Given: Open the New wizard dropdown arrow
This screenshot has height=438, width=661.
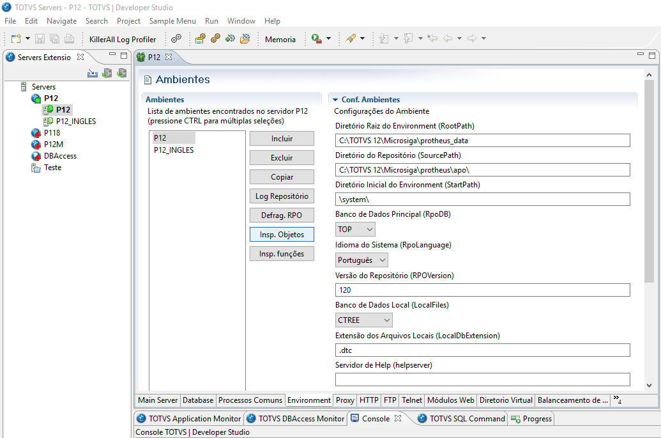Looking at the screenshot, I should (27, 39).
